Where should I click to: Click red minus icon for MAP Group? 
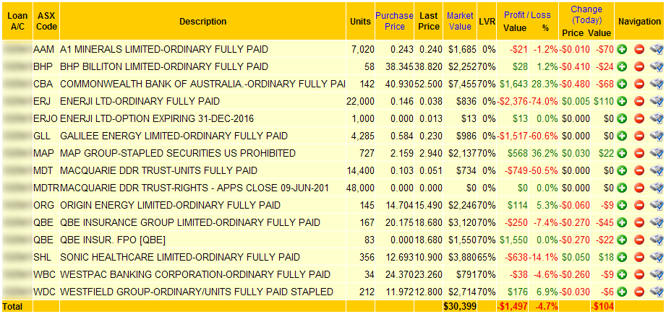639,153
